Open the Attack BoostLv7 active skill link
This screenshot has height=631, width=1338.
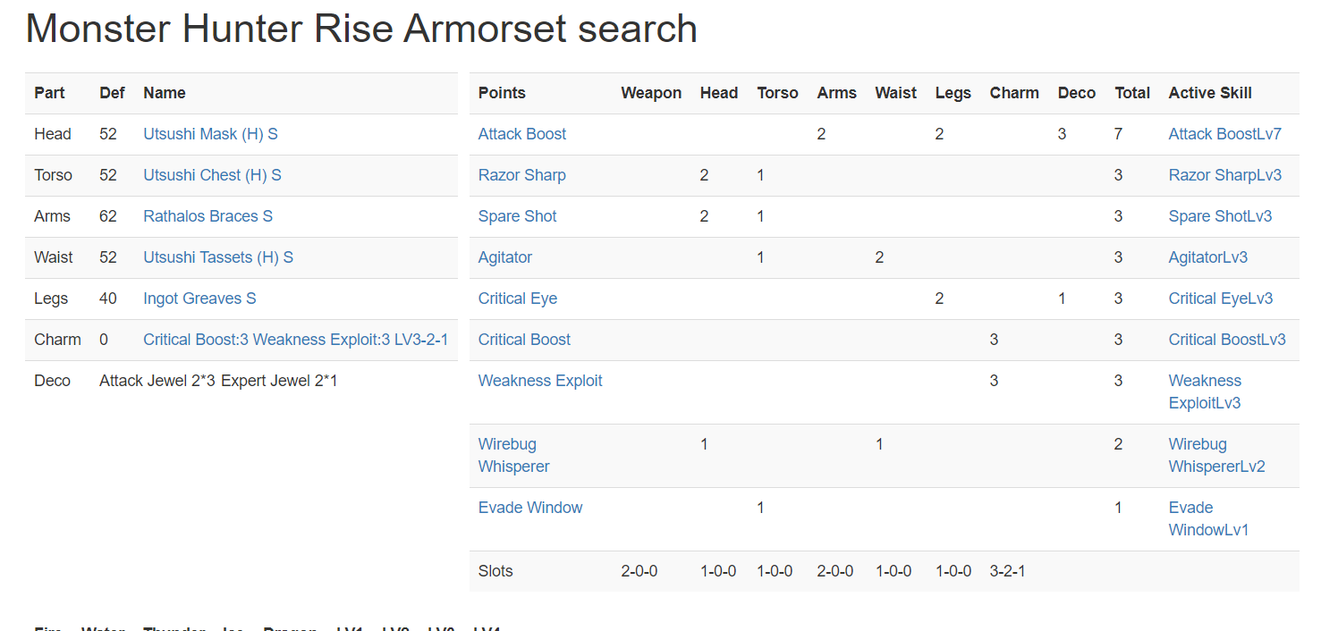pyautogui.click(x=1224, y=134)
